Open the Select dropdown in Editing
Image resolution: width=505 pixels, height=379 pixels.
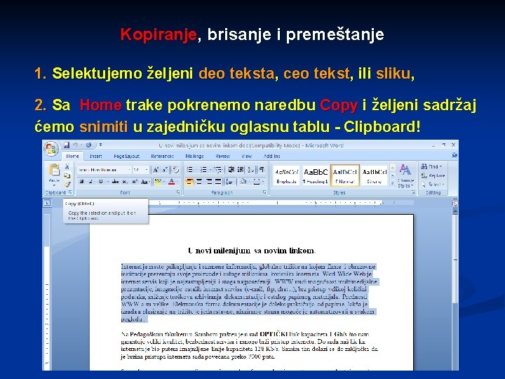click(x=433, y=185)
